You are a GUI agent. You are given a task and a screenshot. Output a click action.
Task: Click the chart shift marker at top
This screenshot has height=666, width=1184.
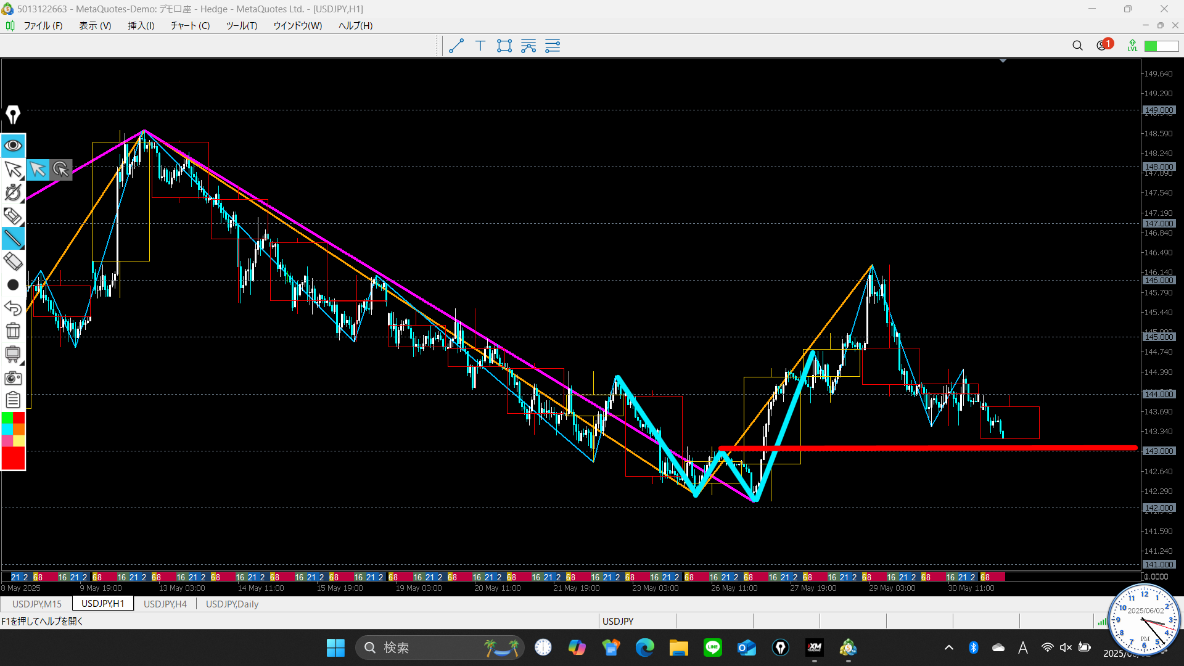(1003, 61)
